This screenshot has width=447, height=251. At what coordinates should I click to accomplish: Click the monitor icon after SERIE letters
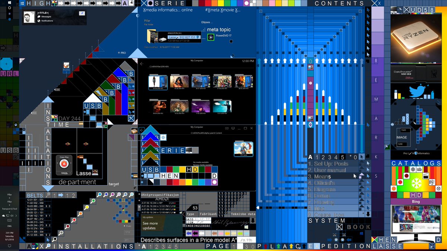189,150
